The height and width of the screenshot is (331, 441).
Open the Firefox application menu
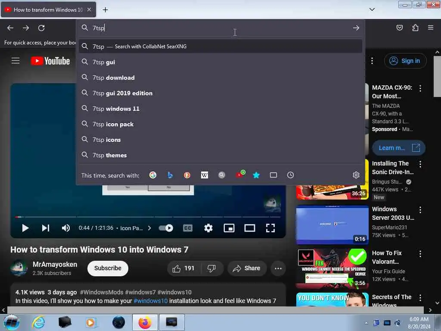pos(431,28)
